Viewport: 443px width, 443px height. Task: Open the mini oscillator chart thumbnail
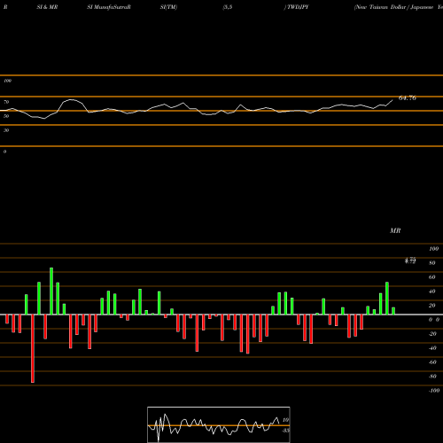219,424
